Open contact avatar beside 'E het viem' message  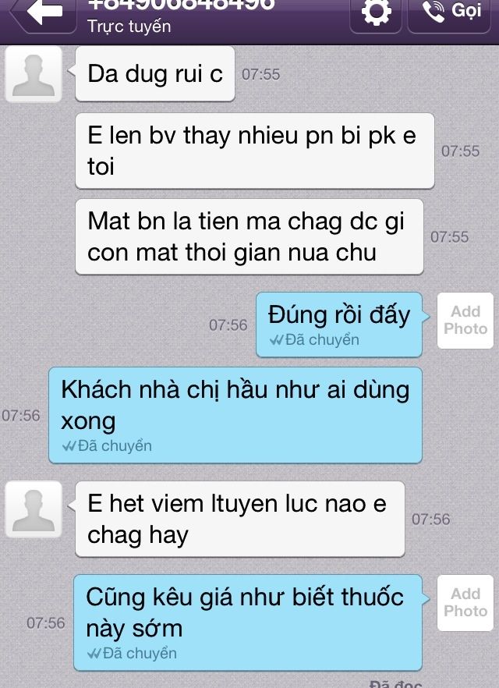(34, 509)
